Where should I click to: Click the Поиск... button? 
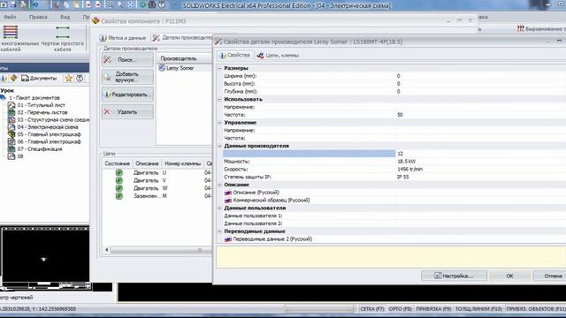(x=127, y=60)
